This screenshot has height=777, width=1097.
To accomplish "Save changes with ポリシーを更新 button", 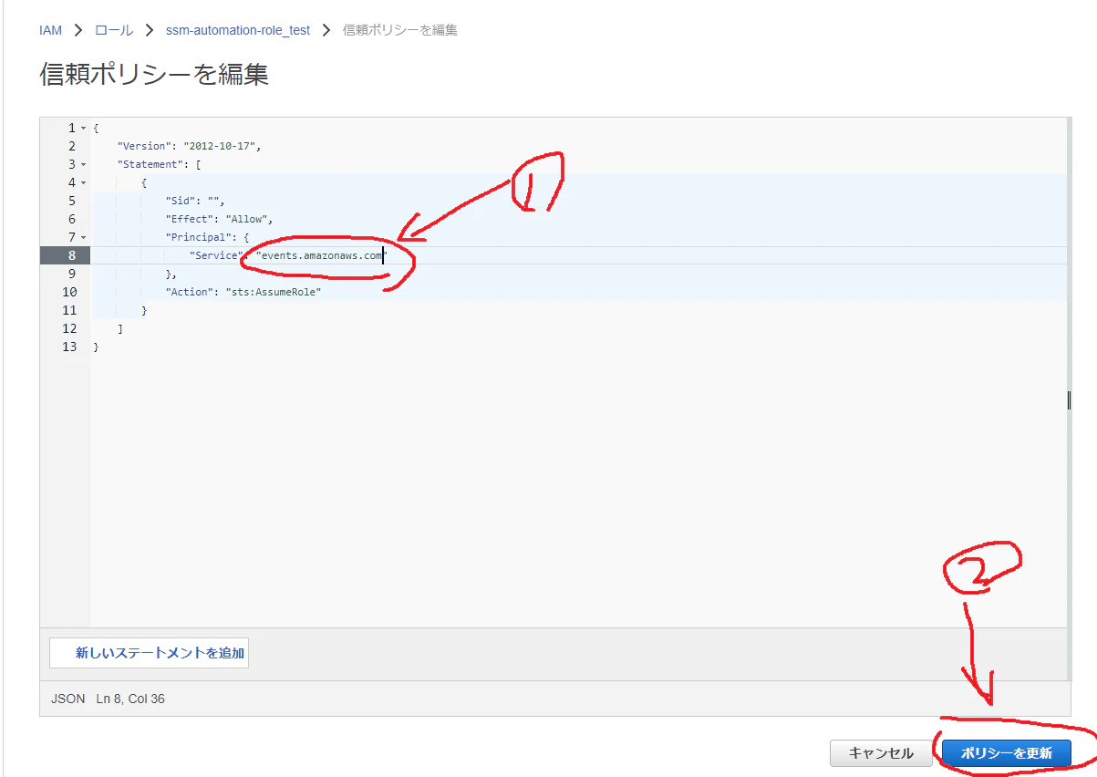I will click(x=1007, y=753).
